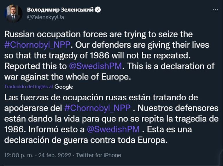
Task: Open Zelensky's profile avatar photo
Action: (13, 14)
